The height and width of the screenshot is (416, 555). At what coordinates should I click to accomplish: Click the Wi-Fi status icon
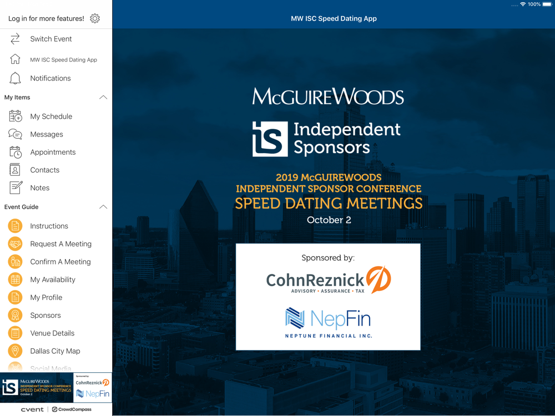point(523,4)
